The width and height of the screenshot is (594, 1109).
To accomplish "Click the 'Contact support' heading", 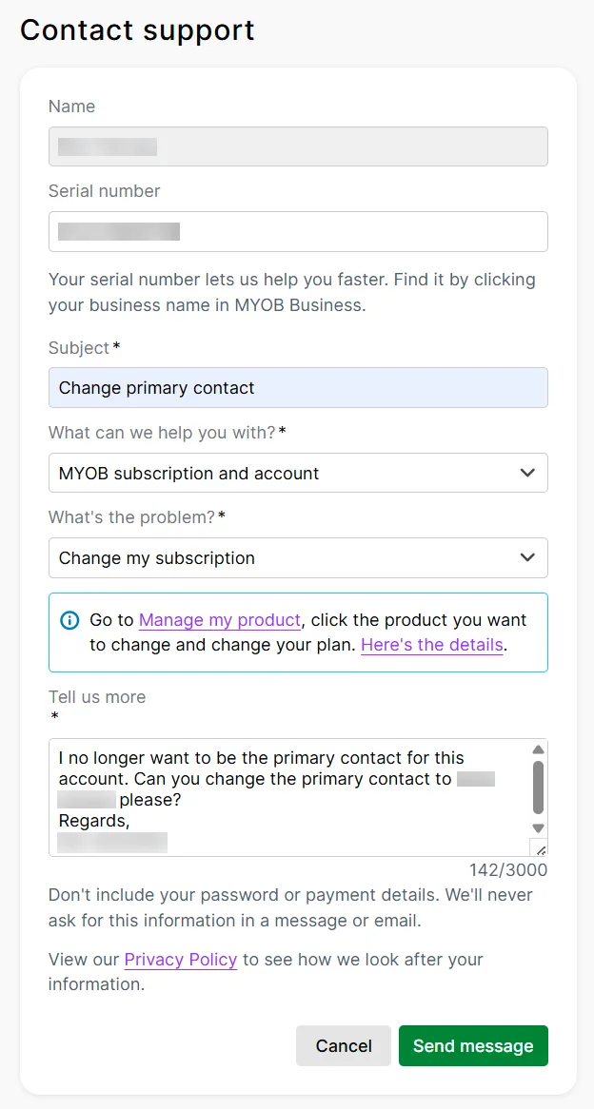I will point(137,30).
